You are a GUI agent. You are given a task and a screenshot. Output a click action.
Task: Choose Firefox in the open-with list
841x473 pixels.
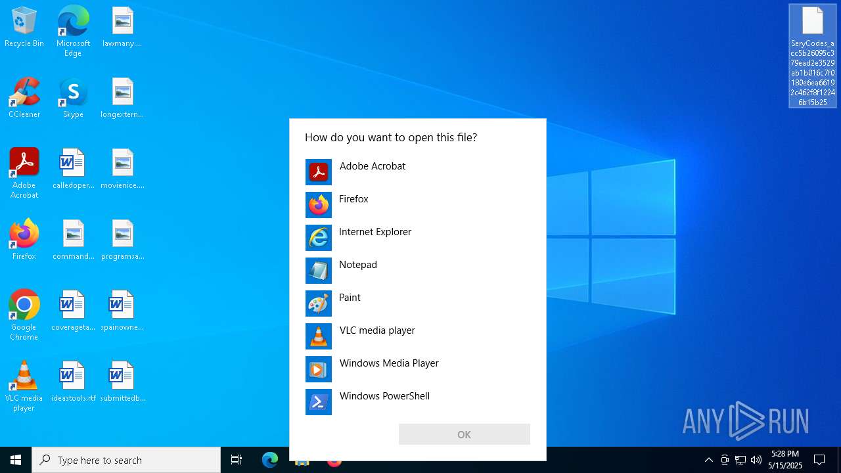pos(417,205)
